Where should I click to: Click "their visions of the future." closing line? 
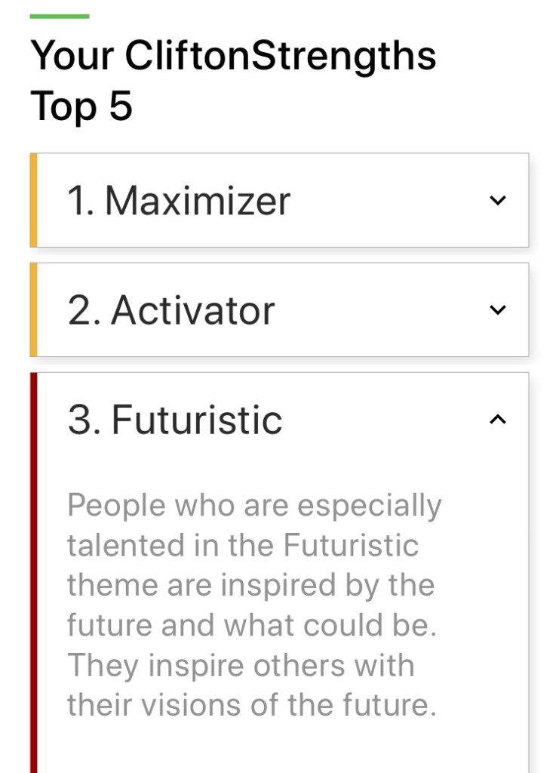pyautogui.click(x=252, y=705)
